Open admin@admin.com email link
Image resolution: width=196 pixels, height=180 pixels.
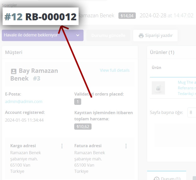24,101
